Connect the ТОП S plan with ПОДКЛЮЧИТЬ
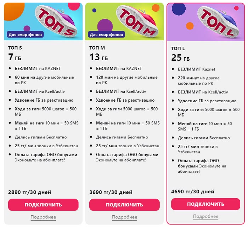 pyautogui.click(x=43, y=205)
